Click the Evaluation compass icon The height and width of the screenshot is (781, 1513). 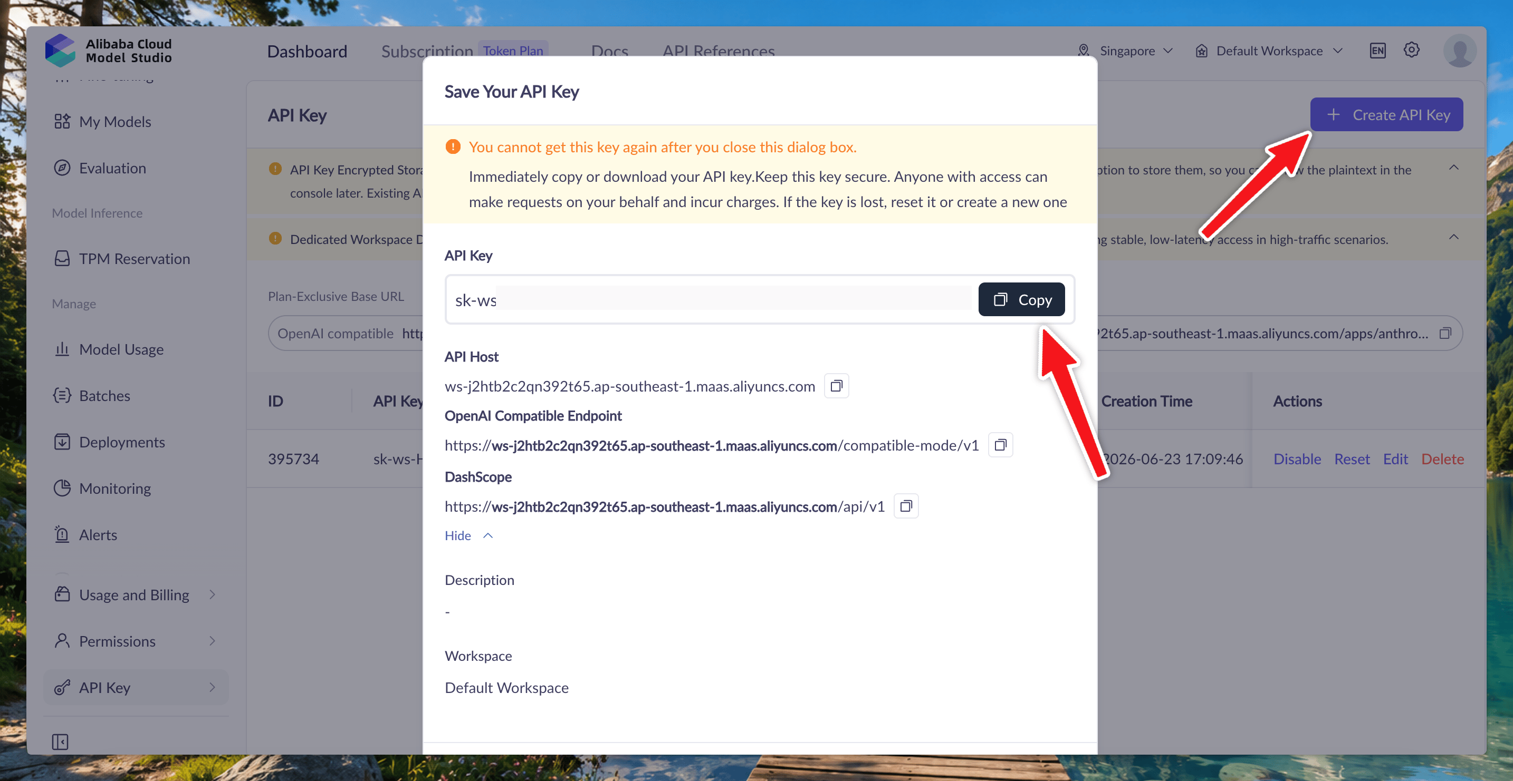point(62,168)
